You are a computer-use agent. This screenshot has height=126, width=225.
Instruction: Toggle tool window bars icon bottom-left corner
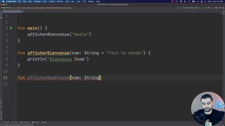click(1, 125)
